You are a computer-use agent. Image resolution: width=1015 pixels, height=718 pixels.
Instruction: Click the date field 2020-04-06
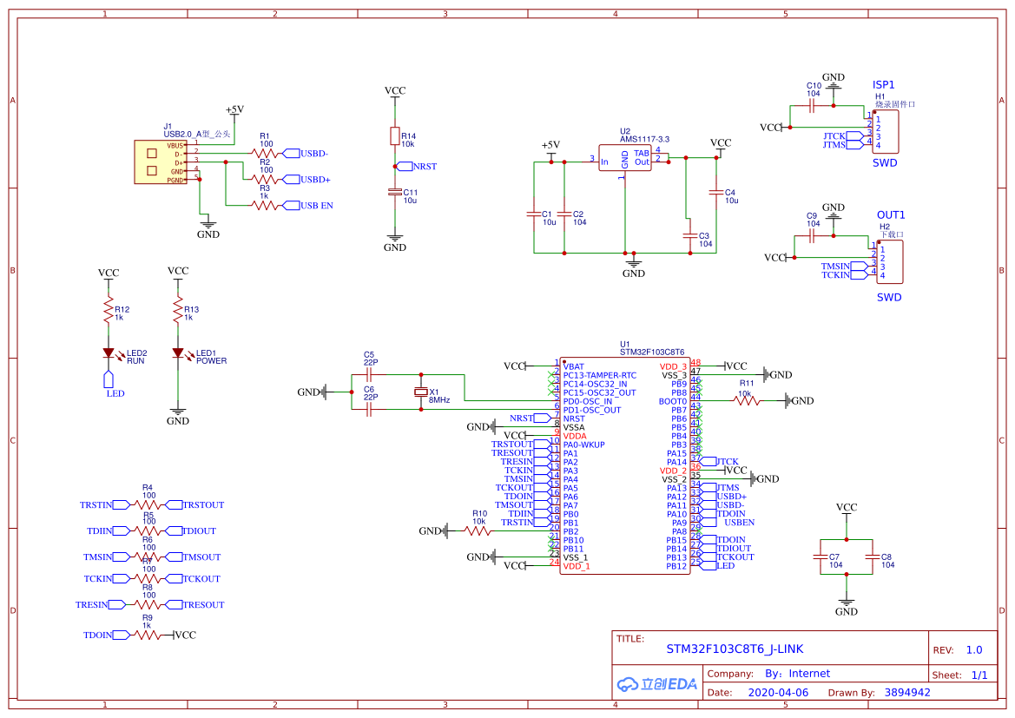[x=778, y=693]
